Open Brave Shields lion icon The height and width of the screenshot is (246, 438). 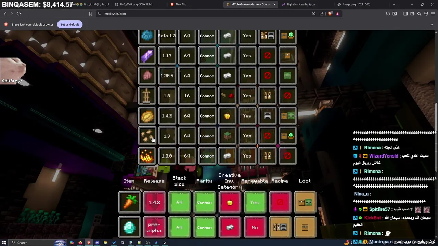click(330, 14)
